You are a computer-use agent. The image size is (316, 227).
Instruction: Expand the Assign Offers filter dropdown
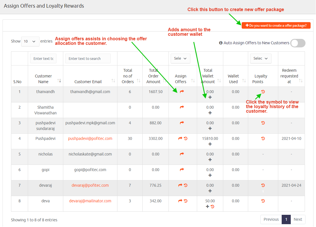coord(180,58)
